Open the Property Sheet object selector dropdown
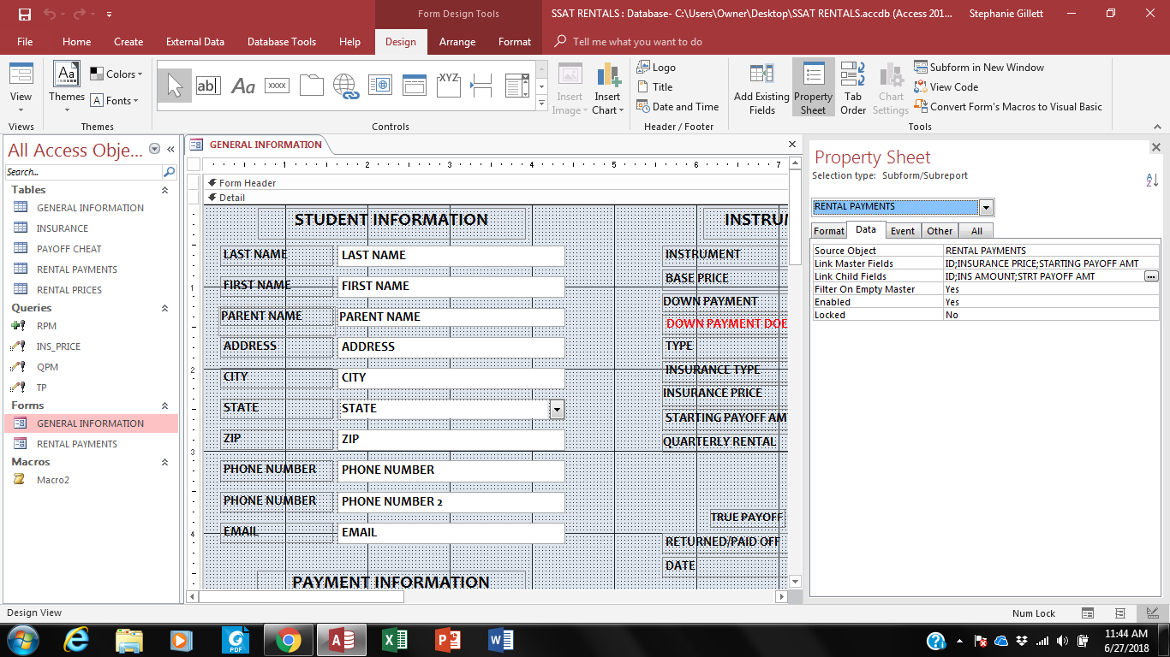Image resolution: width=1170 pixels, height=657 pixels. (986, 207)
